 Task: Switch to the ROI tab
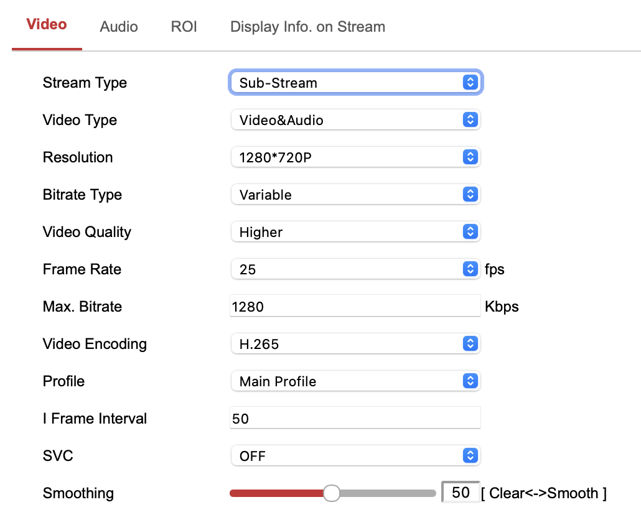(x=184, y=27)
